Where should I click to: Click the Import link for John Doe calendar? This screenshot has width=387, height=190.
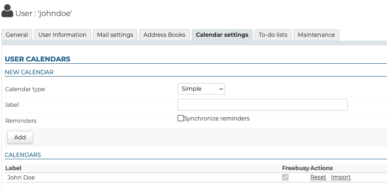pyautogui.click(x=341, y=177)
